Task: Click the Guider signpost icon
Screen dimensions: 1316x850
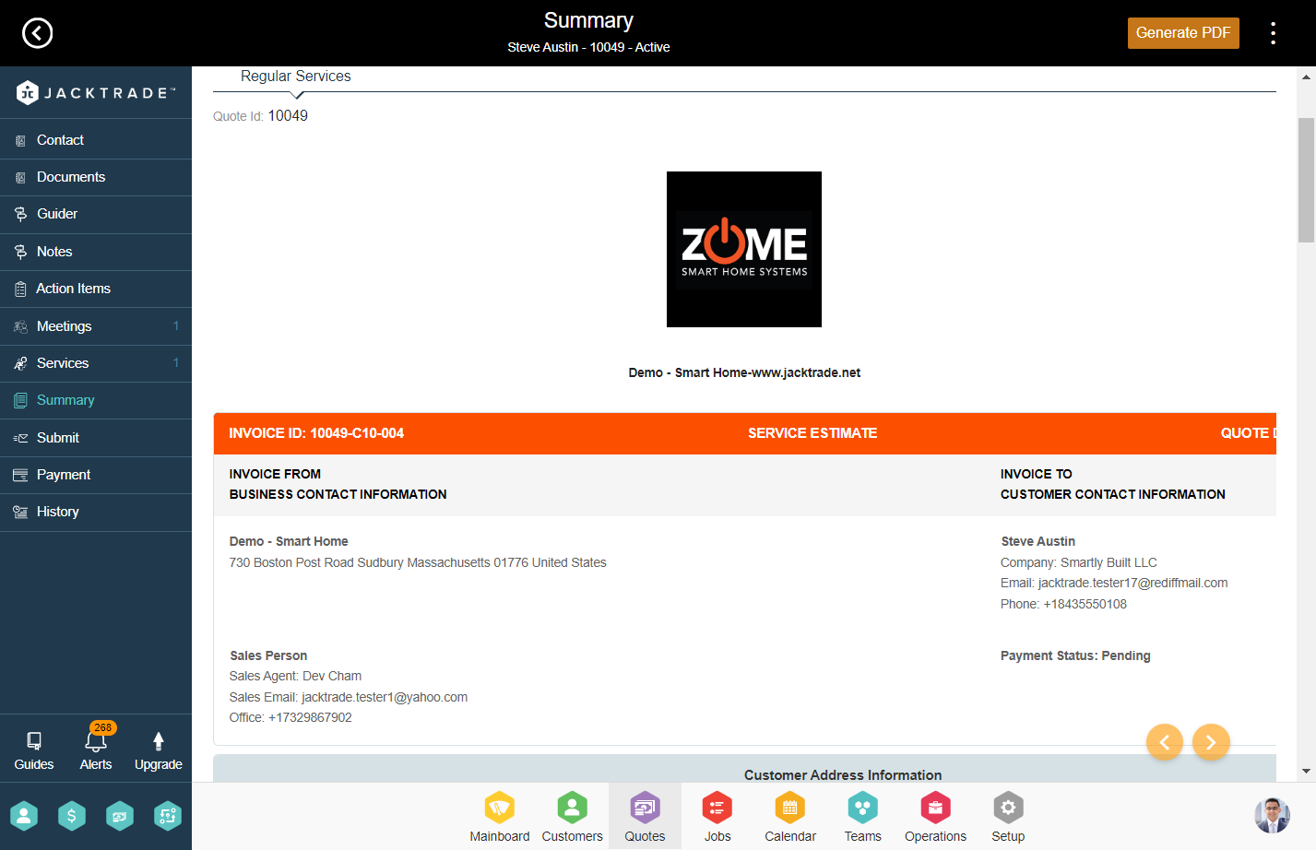Action: pyautogui.click(x=20, y=214)
